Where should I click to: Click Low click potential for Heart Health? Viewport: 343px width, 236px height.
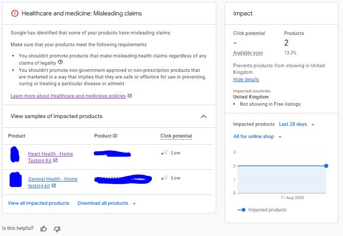pyautogui.click(x=176, y=152)
